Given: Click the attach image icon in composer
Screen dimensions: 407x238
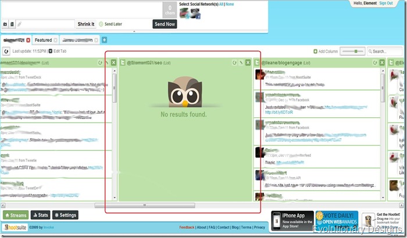Looking at the screenshot, I should (5, 24).
